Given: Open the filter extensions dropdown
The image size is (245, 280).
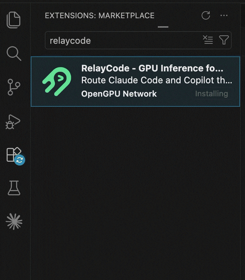Looking at the screenshot, I should coord(224,40).
